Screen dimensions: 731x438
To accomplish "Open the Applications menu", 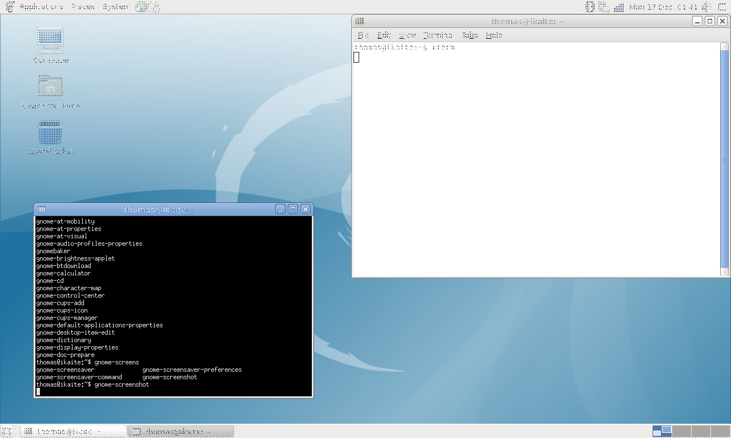I will click(x=41, y=7).
